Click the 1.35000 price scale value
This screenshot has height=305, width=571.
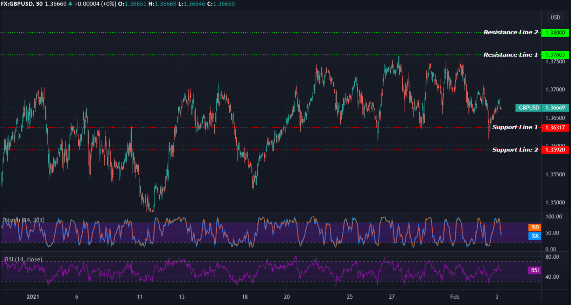click(555, 202)
